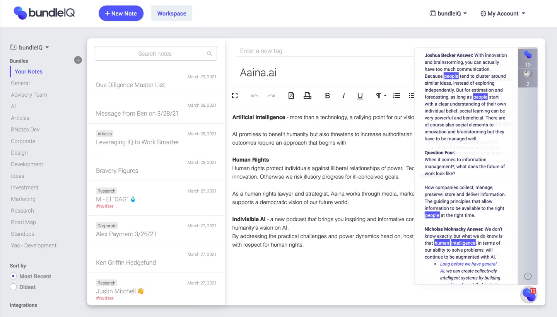
Task: Create a note with New Note button
Action: 121,13
